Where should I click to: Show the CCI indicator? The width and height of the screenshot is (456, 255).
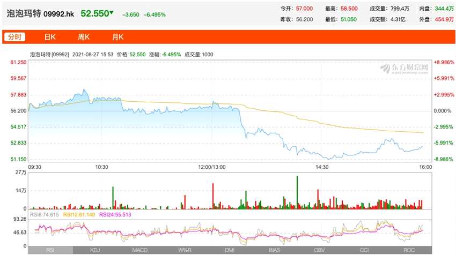pyautogui.click(x=364, y=250)
